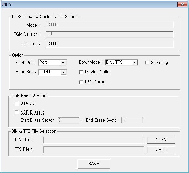Click OPEN button for TFS File
Viewport: 189px width, 173px height.
(161, 150)
